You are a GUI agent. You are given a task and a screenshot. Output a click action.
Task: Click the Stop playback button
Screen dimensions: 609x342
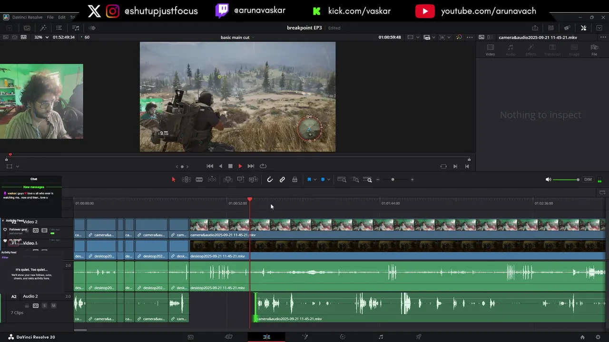(230, 166)
